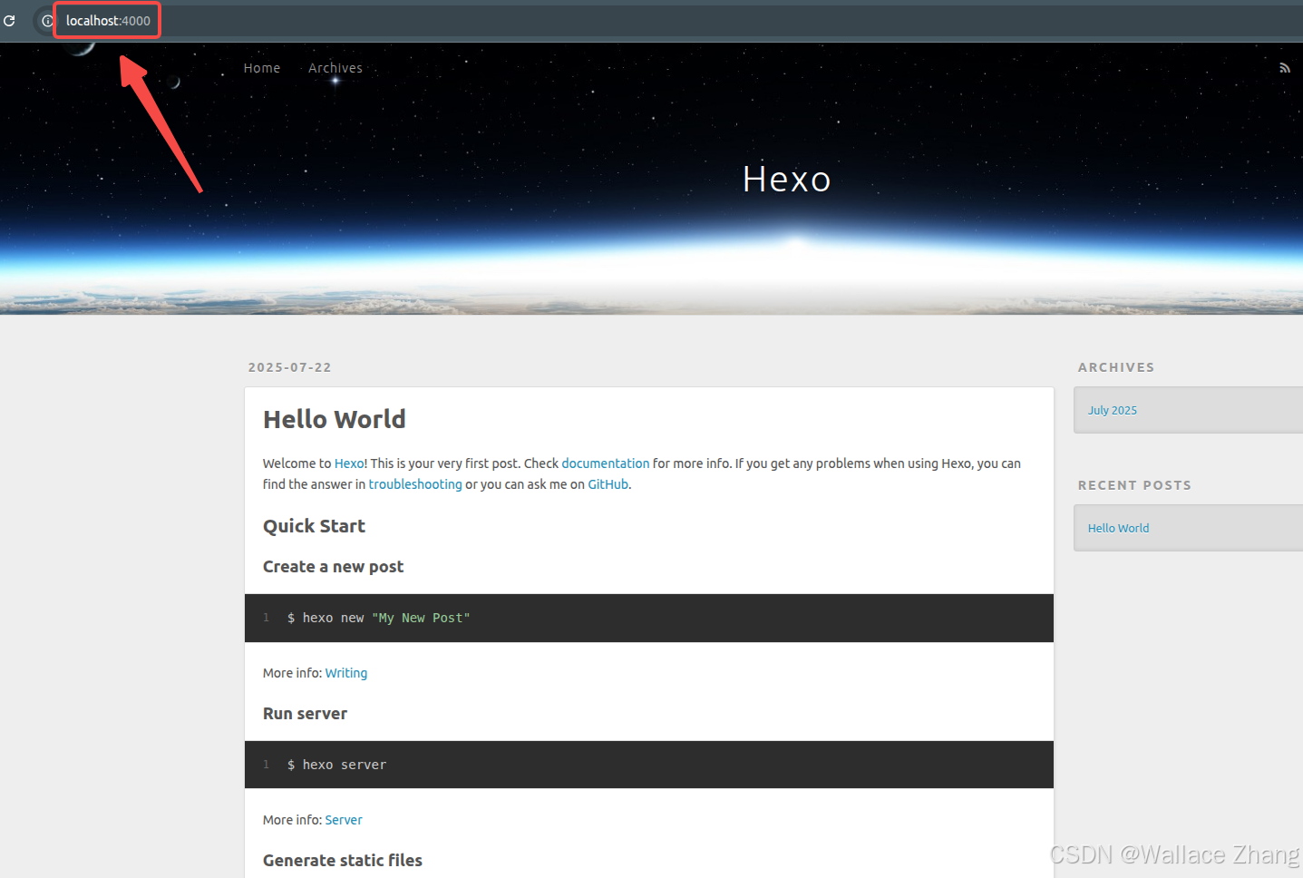Open Hello World under Recent Posts
1303x878 pixels.
pos(1118,528)
